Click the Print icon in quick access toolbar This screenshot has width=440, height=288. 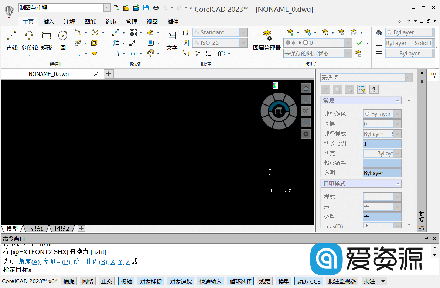pos(156,7)
